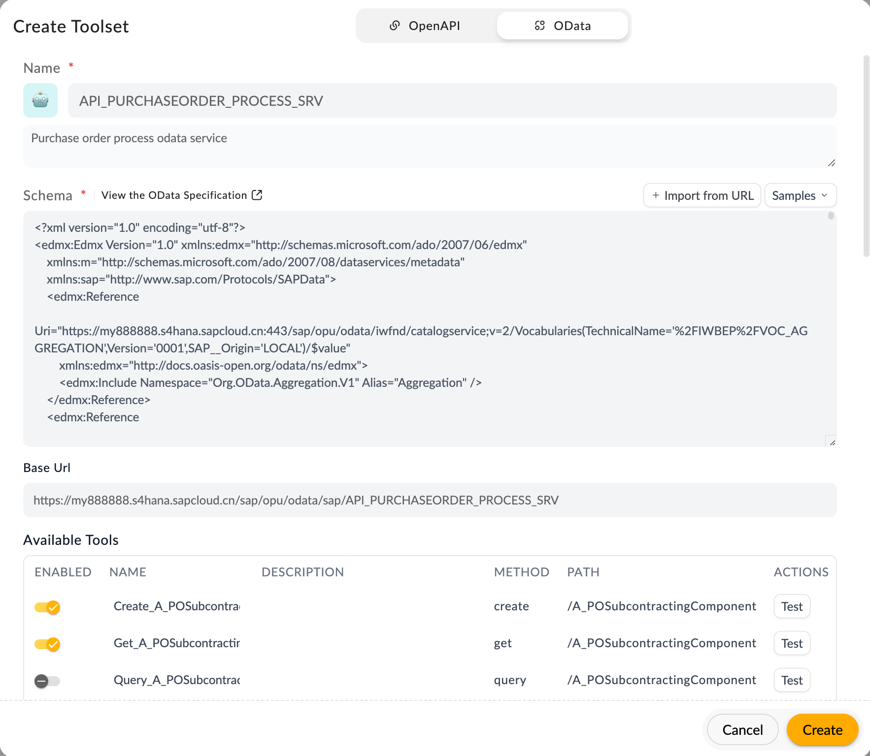This screenshot has width=870, height=756.
Task: Open the Samples dropdown
Action: (800, 195)
